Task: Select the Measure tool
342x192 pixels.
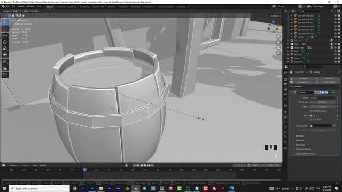Action: click(5, 68)
